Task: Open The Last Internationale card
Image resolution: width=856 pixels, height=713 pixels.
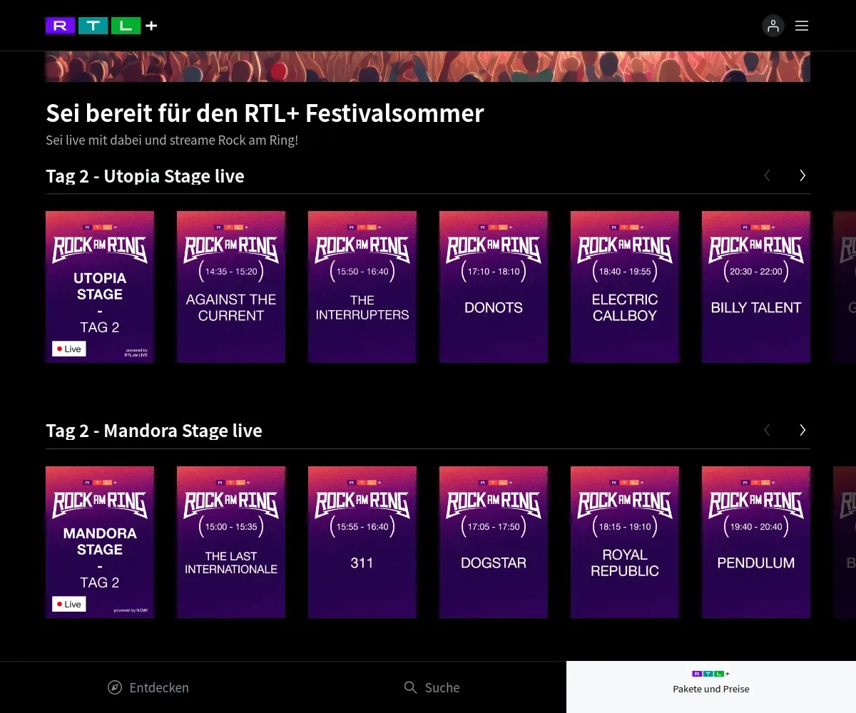Action: (231, 542)
